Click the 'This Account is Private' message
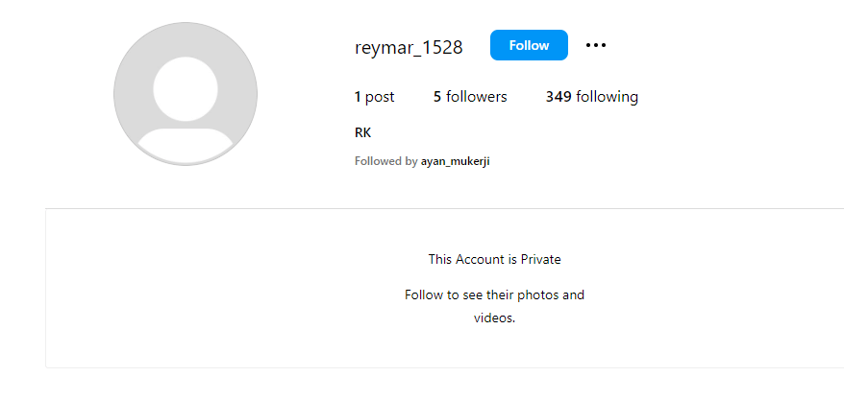This screenshot has width=844, height=400. pos(494,259)
